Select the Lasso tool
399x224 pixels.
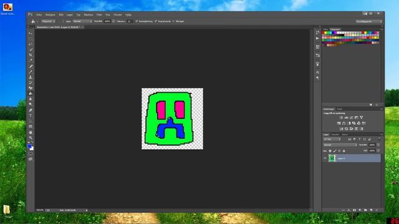pos(31,44)
